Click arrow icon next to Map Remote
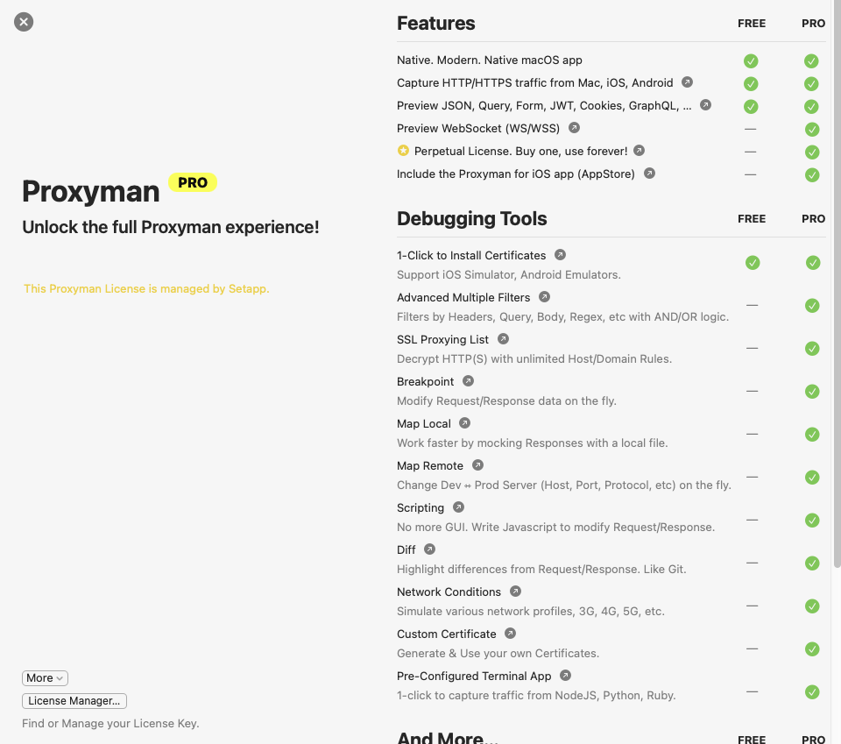 pyautogui.click(x=477, y=465)
